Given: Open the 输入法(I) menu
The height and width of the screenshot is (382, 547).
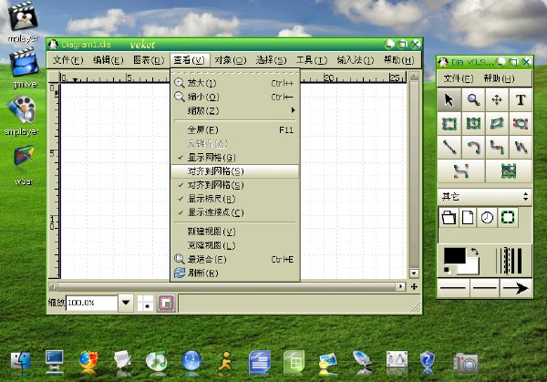Looking at the screenshot, I should tap(356, 60).
